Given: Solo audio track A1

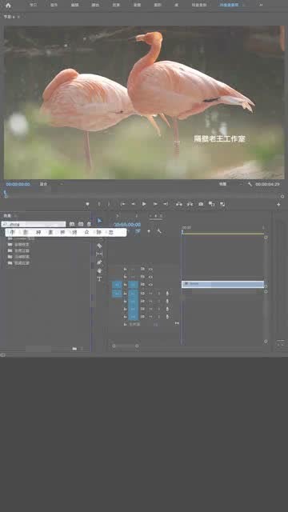Looking at the screenshot, I should pos(159,294).
